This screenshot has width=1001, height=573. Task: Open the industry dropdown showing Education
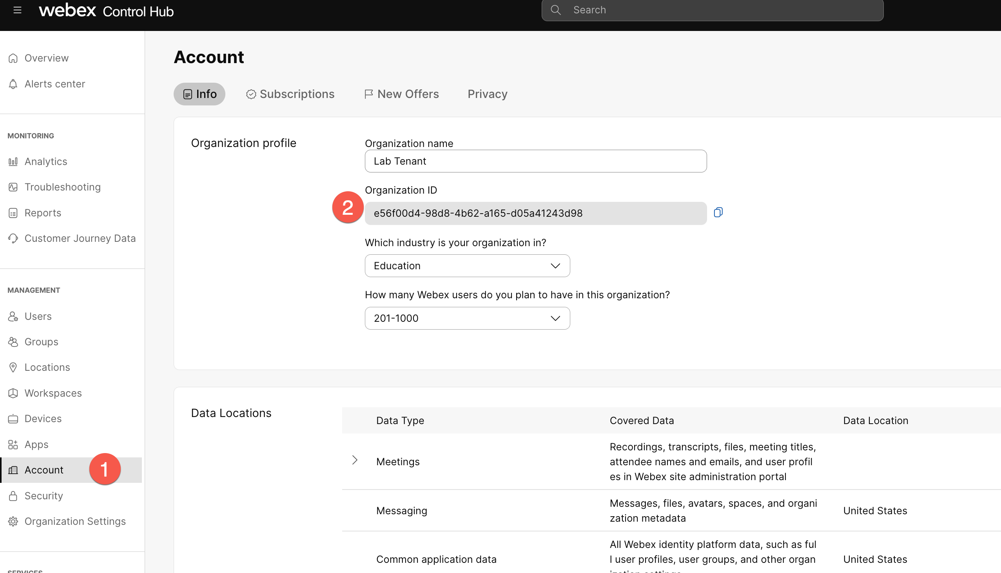[467, 266]
